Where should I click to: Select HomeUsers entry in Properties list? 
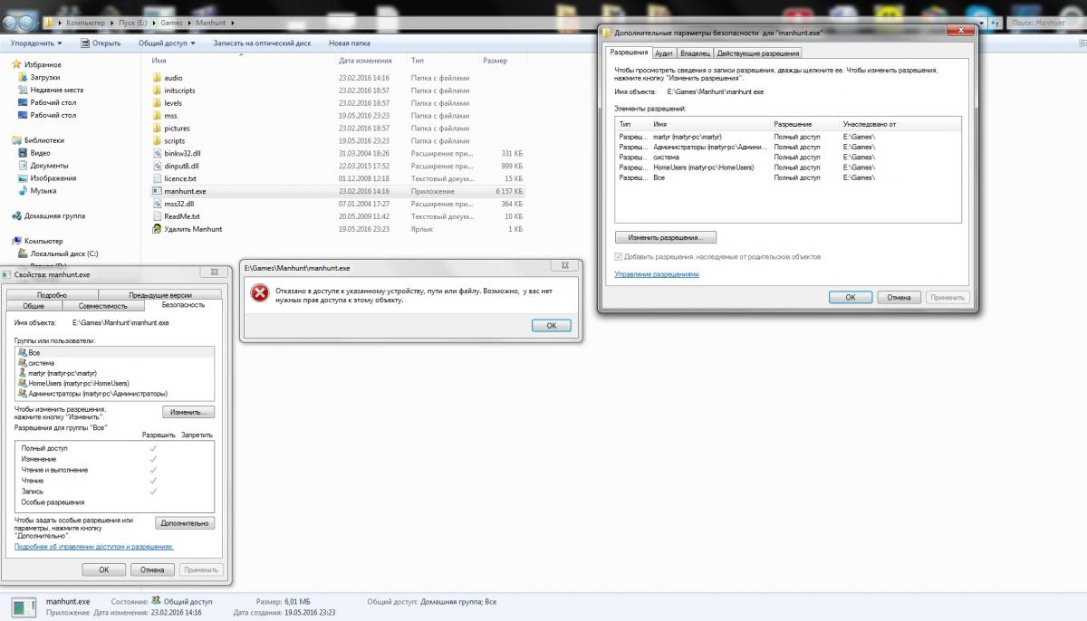[x=114, y=383]
